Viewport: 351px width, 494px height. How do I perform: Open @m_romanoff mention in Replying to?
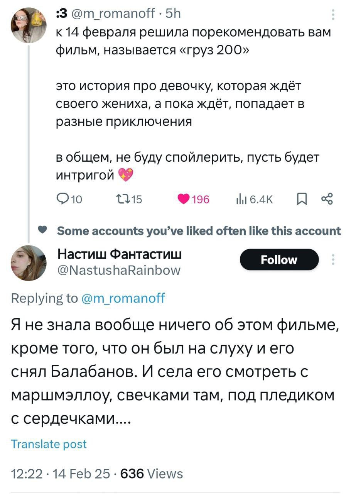point(123,298)
